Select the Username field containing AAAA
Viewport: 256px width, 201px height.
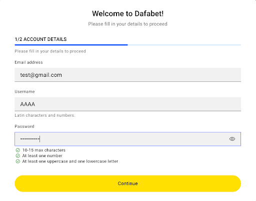click(127, 104)
